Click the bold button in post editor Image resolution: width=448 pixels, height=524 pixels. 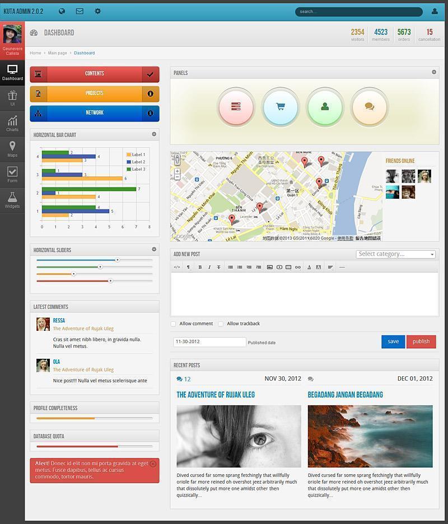pos(200,267)
